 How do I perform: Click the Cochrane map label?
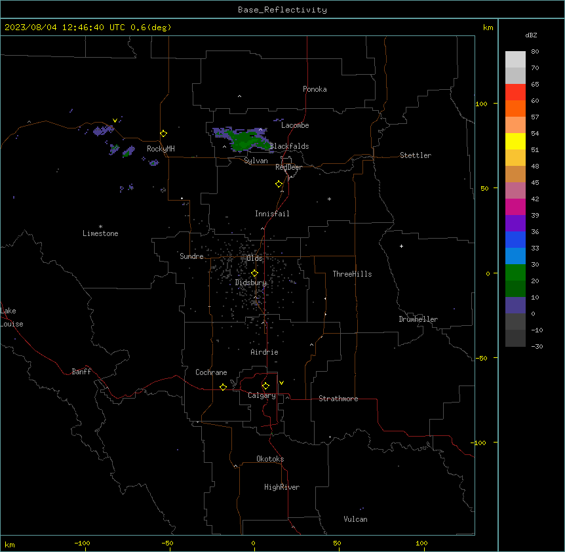coord(211,372)
